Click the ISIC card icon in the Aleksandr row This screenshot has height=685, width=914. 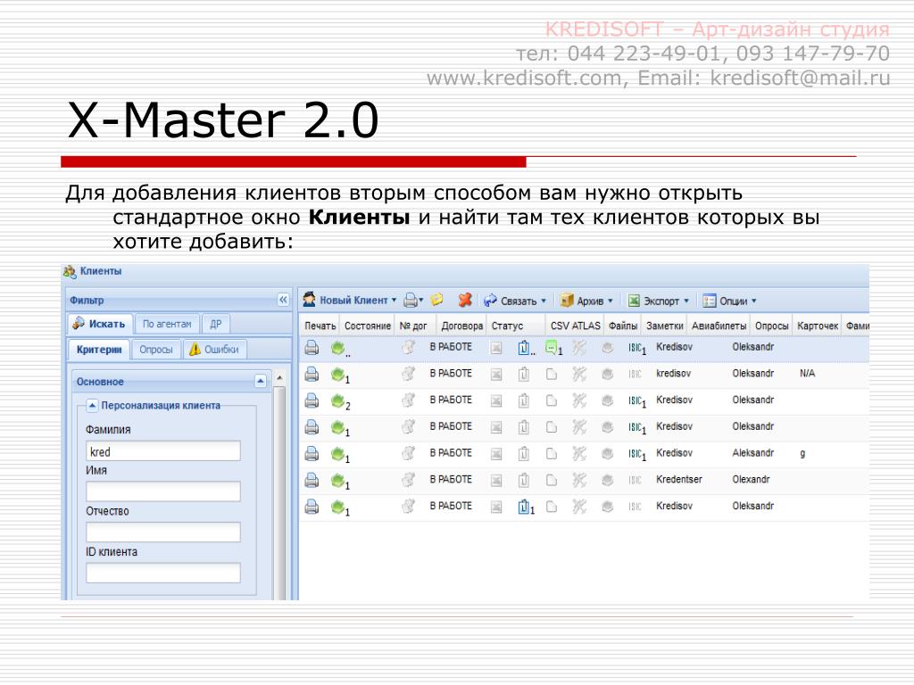click(x=636, y=454)
